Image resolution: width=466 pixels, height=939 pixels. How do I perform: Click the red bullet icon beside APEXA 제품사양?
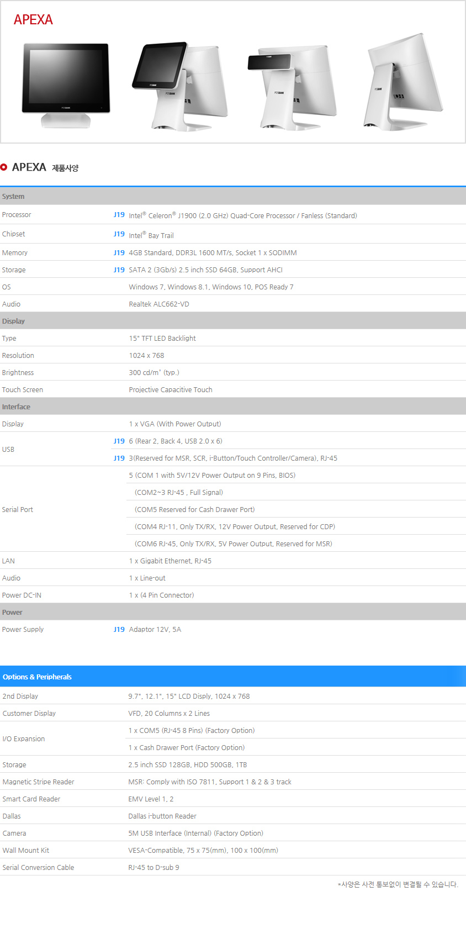coord(4,167)
